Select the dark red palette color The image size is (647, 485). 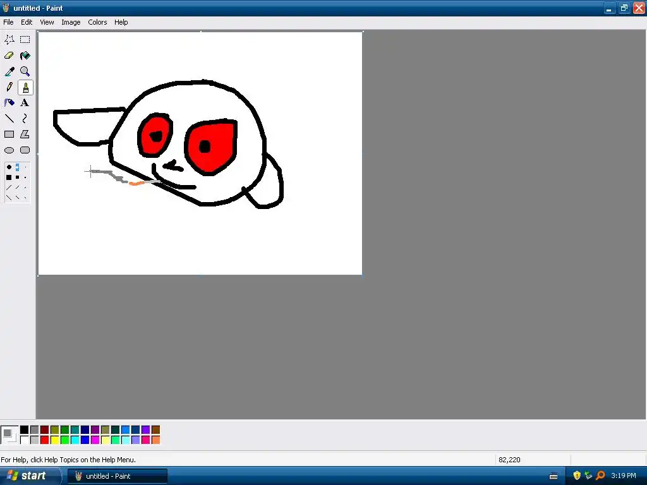click(45, 430)
